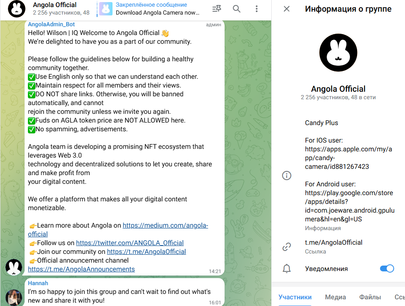Click the Hannah sender name
Screen dimensions: 405x306
tap(38, 283)
